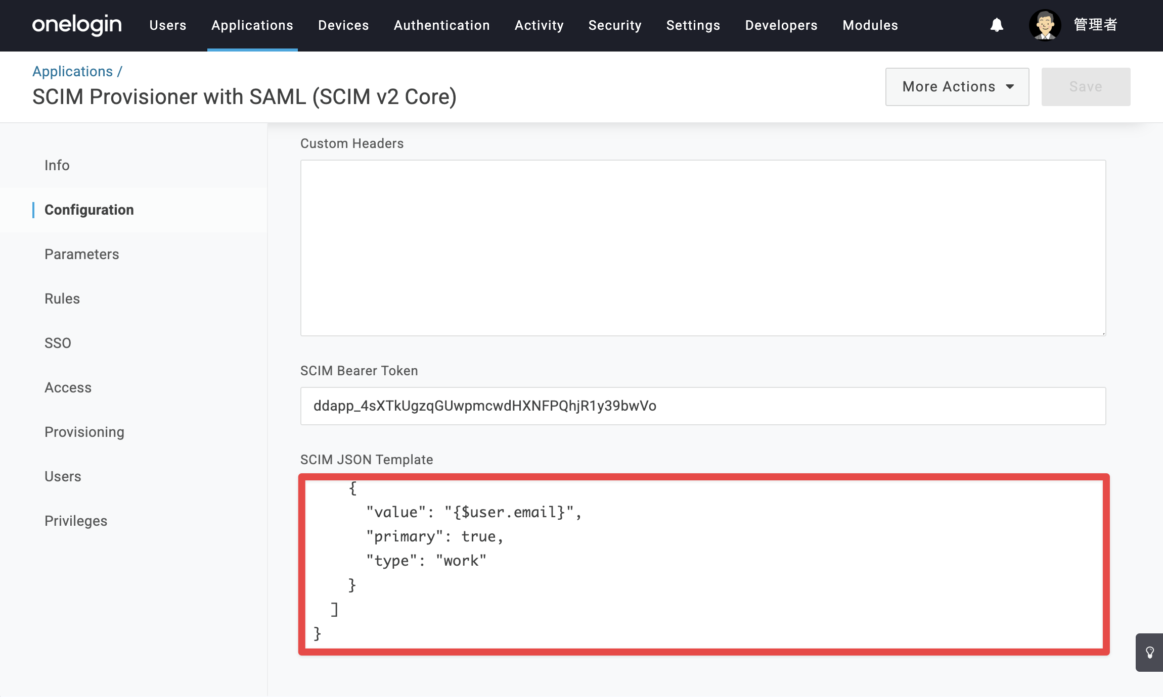Image resolution: width=1163 pixels, height=697 pixels.
Task: Open the Security menu
Action: click(x=615, y=25)
